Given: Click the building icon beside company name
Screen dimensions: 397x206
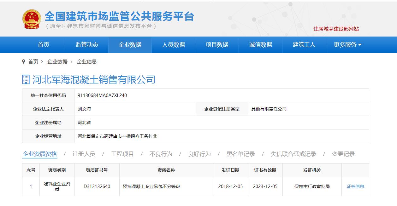Looking at the screenshot, I should (26, 80).
